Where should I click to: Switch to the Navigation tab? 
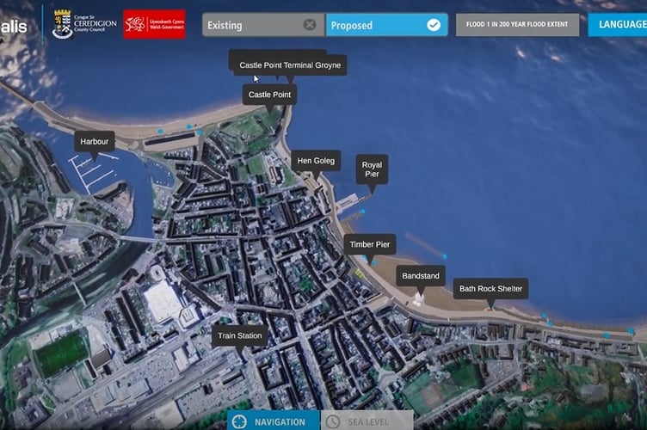pos(273,421)
